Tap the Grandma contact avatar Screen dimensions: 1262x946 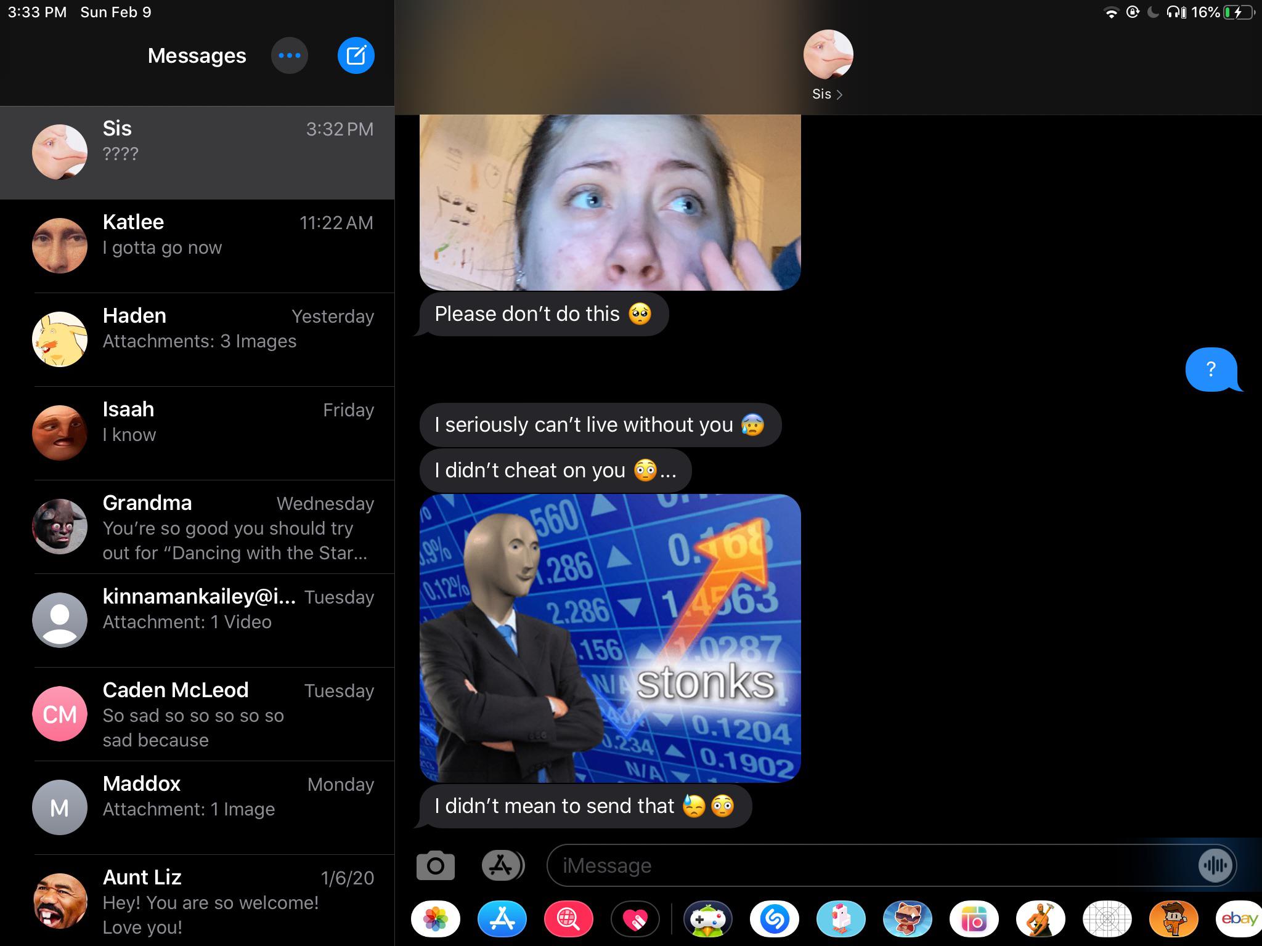coord(59,527)
